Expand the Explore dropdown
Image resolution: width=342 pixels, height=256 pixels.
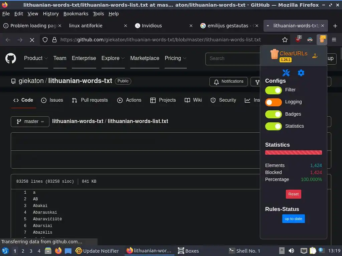[113, 58]
